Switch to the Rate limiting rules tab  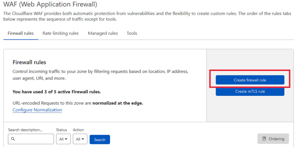click(x=60, y=33)
